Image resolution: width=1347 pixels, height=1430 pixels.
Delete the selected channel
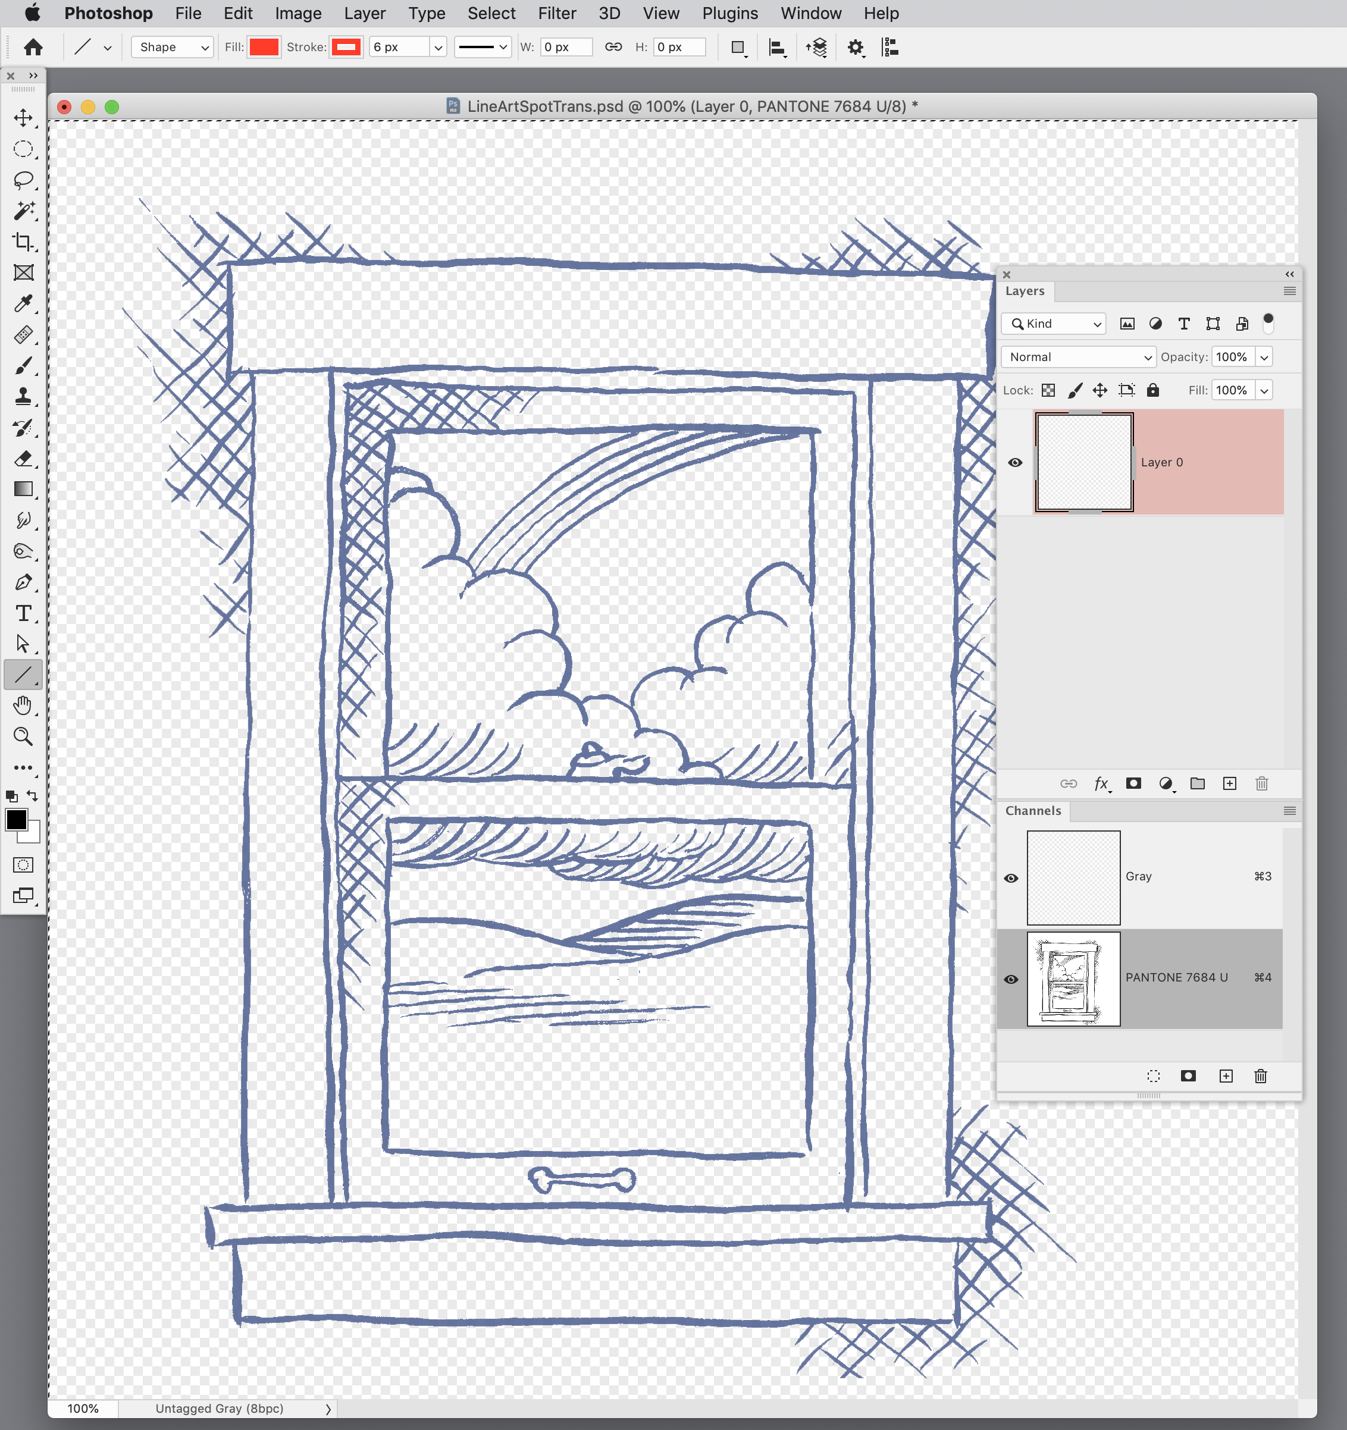(1260, 1076)
